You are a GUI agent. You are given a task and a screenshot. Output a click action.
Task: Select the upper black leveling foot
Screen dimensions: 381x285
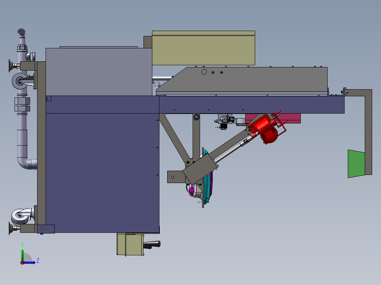pos(11,66)
